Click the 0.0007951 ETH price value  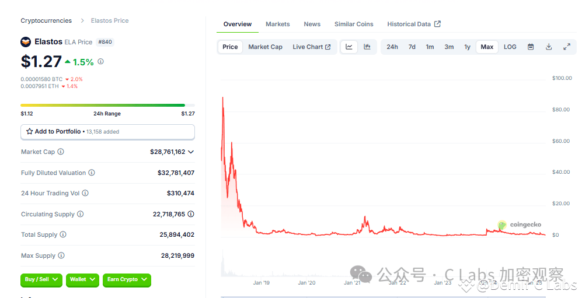(x=40, y=86)
